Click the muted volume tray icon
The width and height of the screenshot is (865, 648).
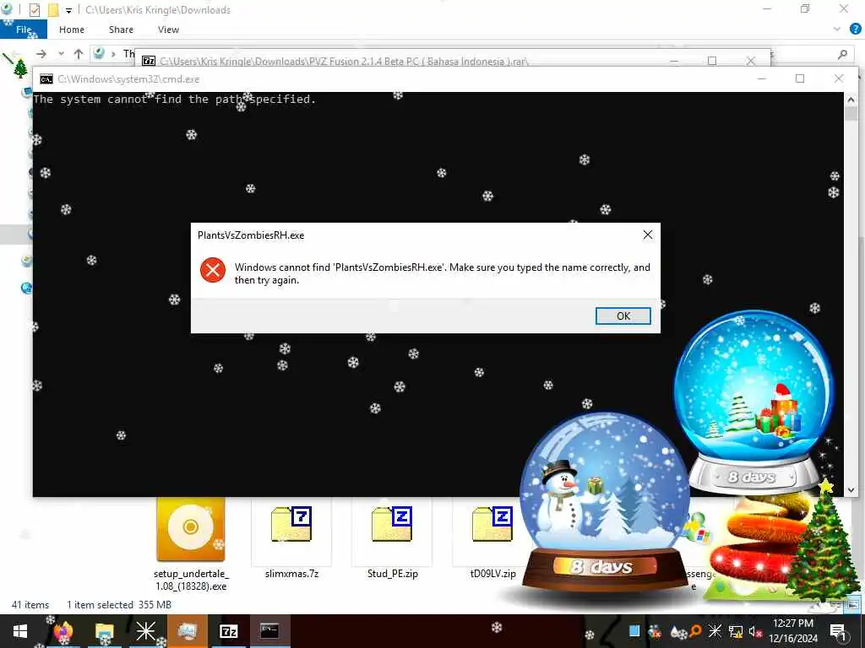755,631
